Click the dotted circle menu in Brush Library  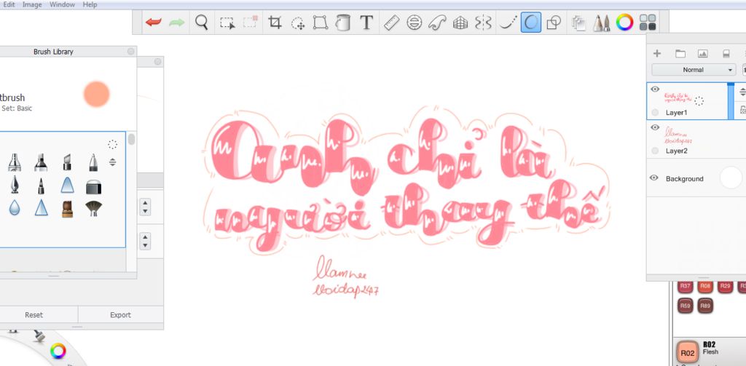click(x=112, y=145)
